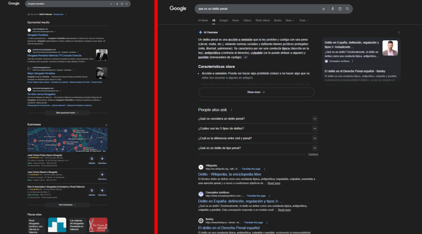Switch to the AI Mode tab
Image resolution: width=422 pixels, height=234 pixels.
203,20
